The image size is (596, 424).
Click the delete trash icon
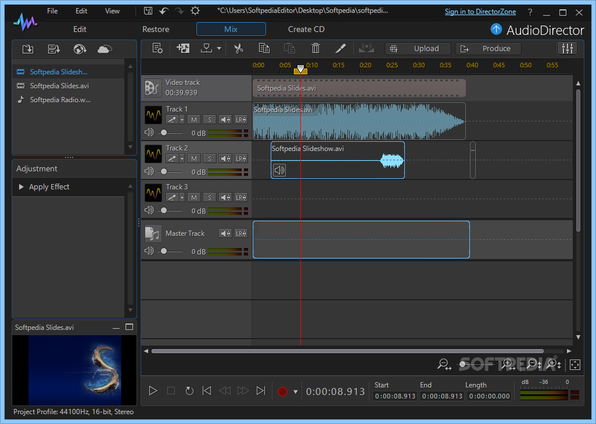coord(315,48)
